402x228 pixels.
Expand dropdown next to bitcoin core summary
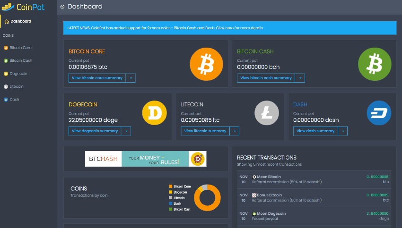pos(131,78)
